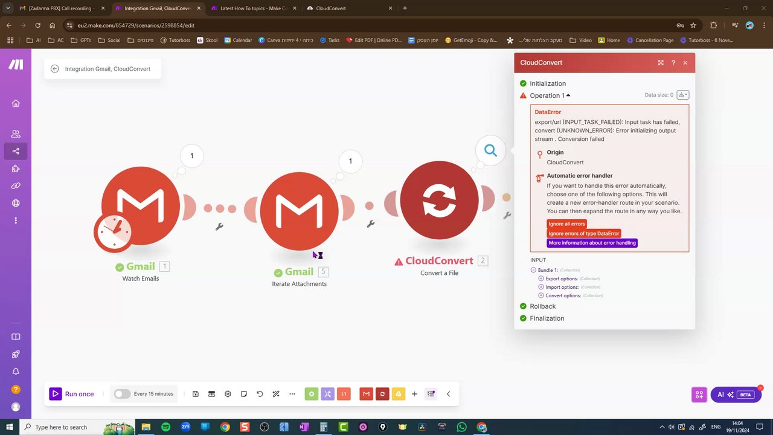Open help in the CloudConvert panel header
773x435 pixels.
(673, 63)
